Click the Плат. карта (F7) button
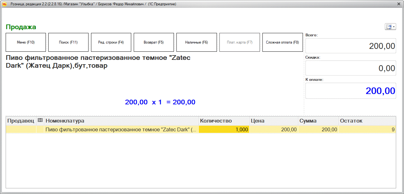 [240, 42]
